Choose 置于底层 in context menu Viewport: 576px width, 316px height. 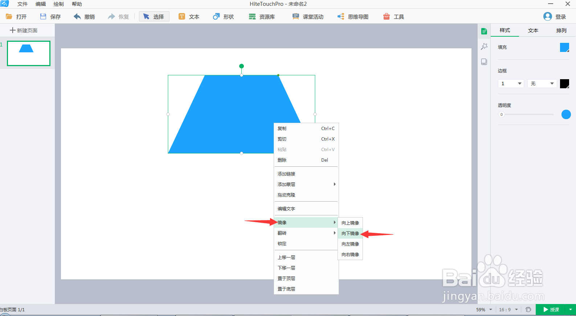(306, 289)
